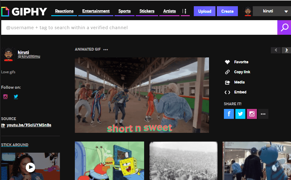Image resolution: width=291 pixels, height=180 pixels.
Task: Open the more categories vertical dots menu
Action: tap(185, 11)
